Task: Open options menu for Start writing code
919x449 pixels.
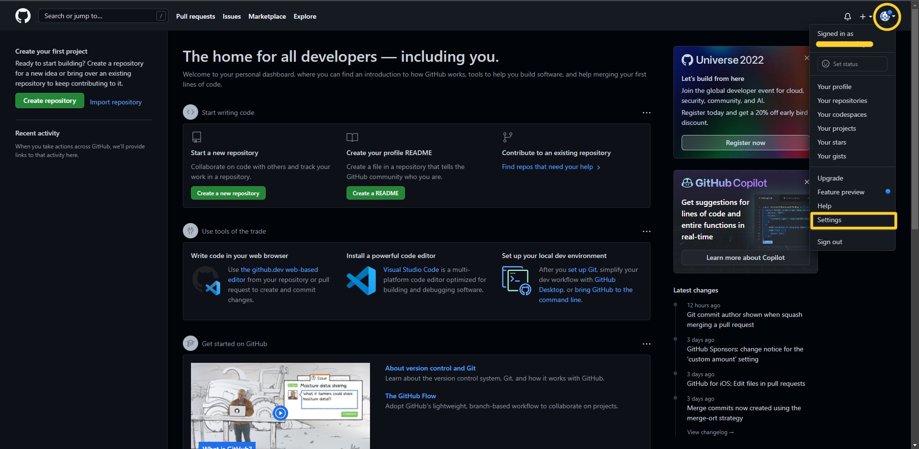Action: pyautogui.click(x=646, y=112)
